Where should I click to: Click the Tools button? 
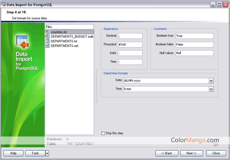coord(35,153)
